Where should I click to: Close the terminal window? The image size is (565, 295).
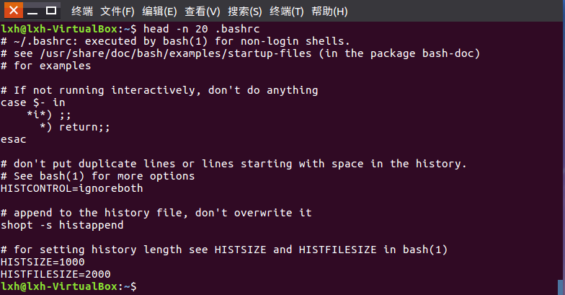point(13,10)
